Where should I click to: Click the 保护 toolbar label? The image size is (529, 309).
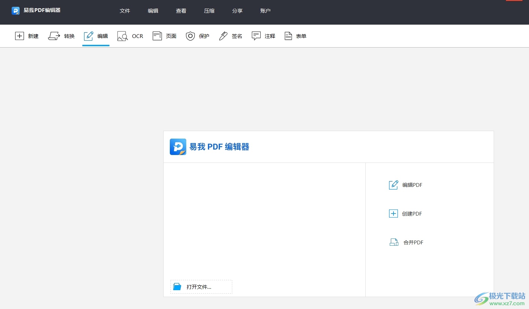tap(204, 36)
